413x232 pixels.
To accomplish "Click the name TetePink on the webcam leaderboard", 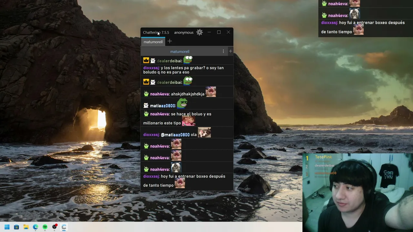I will pos(324,157).
